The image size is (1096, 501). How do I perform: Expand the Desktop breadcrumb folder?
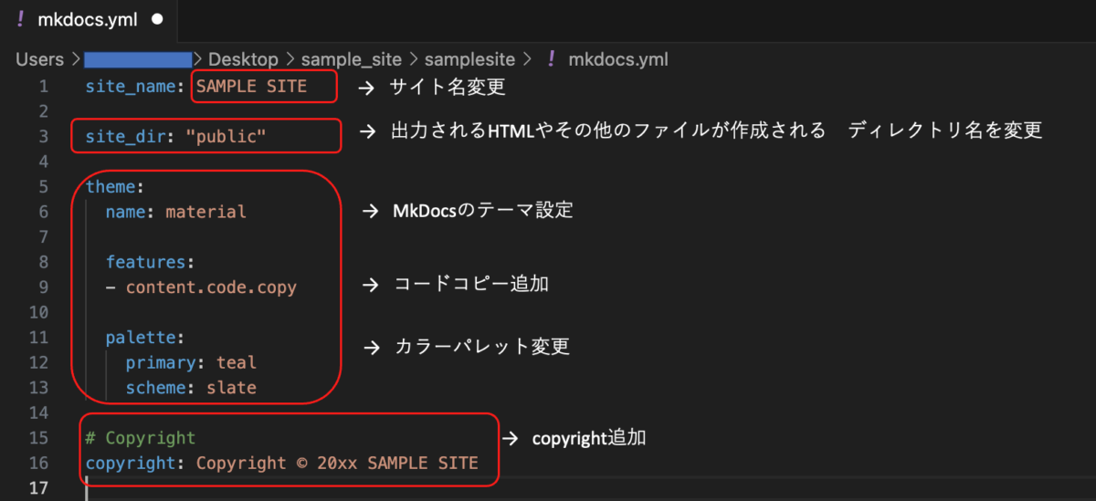click(x=243, y=59)
